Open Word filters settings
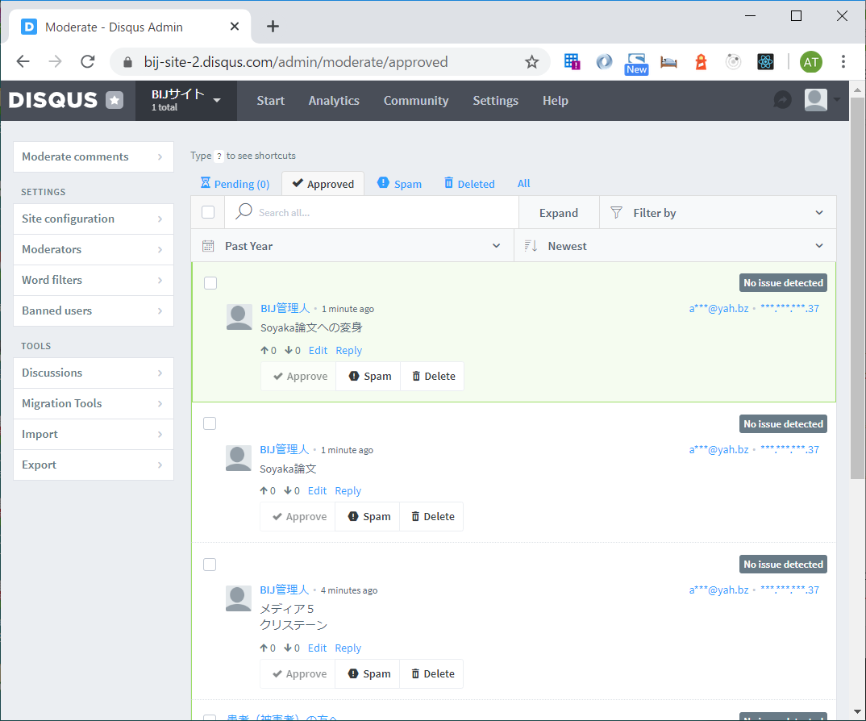This screenshot has height=721, width=866. point(94,280)
